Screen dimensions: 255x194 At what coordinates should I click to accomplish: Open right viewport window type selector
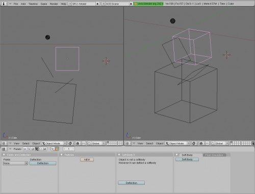click(x=128, y=143)
